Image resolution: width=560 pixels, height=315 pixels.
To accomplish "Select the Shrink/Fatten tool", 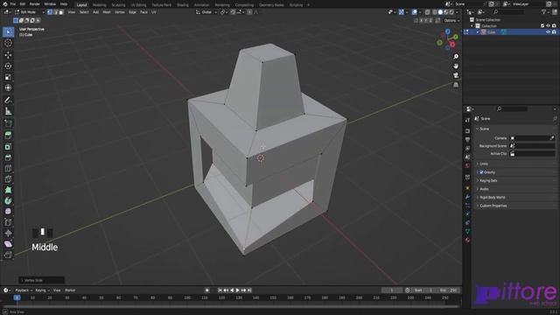I will pyautogui.click(x=8, y=233).
